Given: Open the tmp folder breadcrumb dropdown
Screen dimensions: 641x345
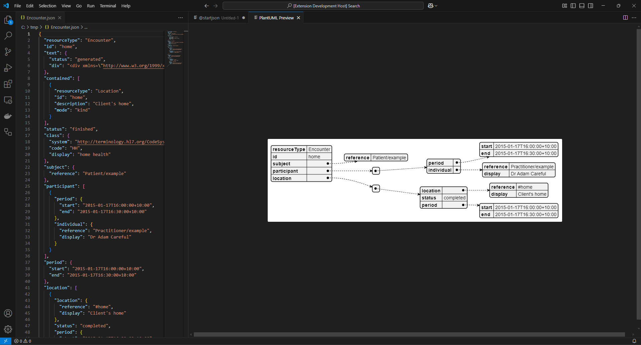Looking at the screenshot, I should click(x=34, y=27).
